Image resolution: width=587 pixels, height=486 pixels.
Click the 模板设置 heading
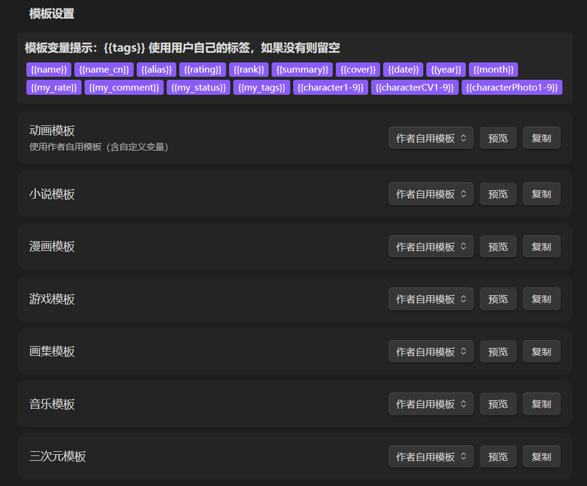tap(52, 14)
